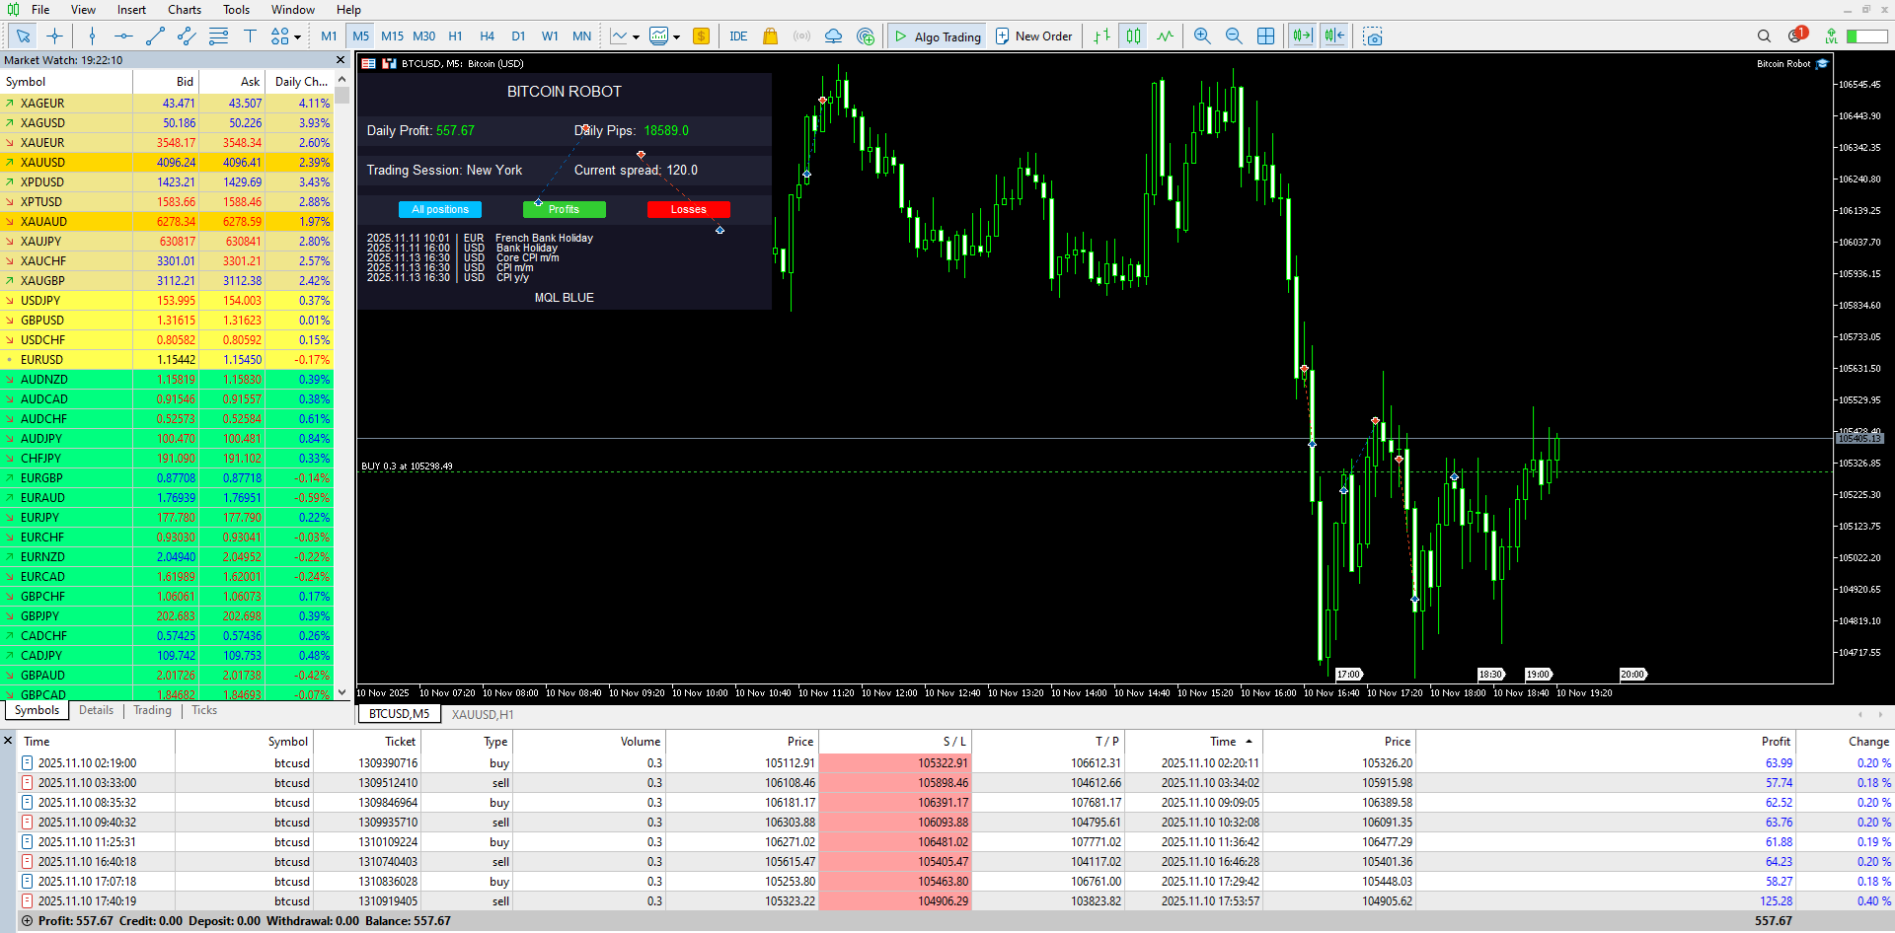Open the Charts menu

[x=185, y=10]
